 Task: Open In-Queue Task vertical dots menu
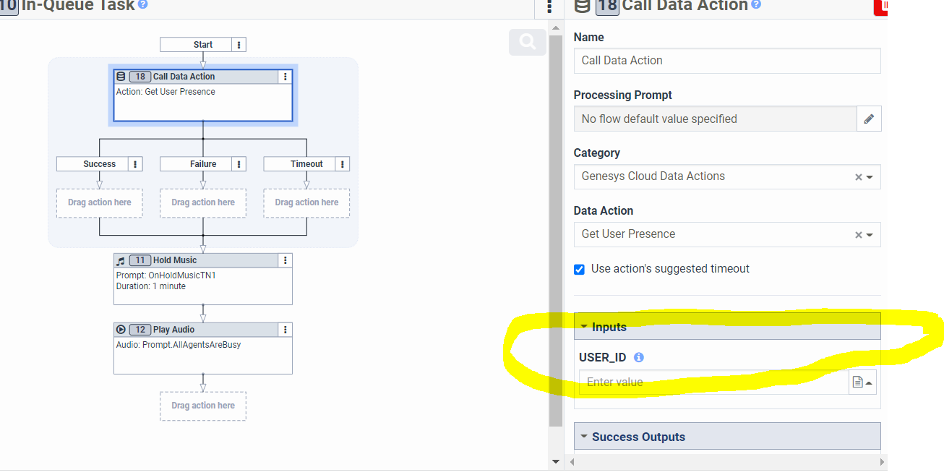point(549,7)
